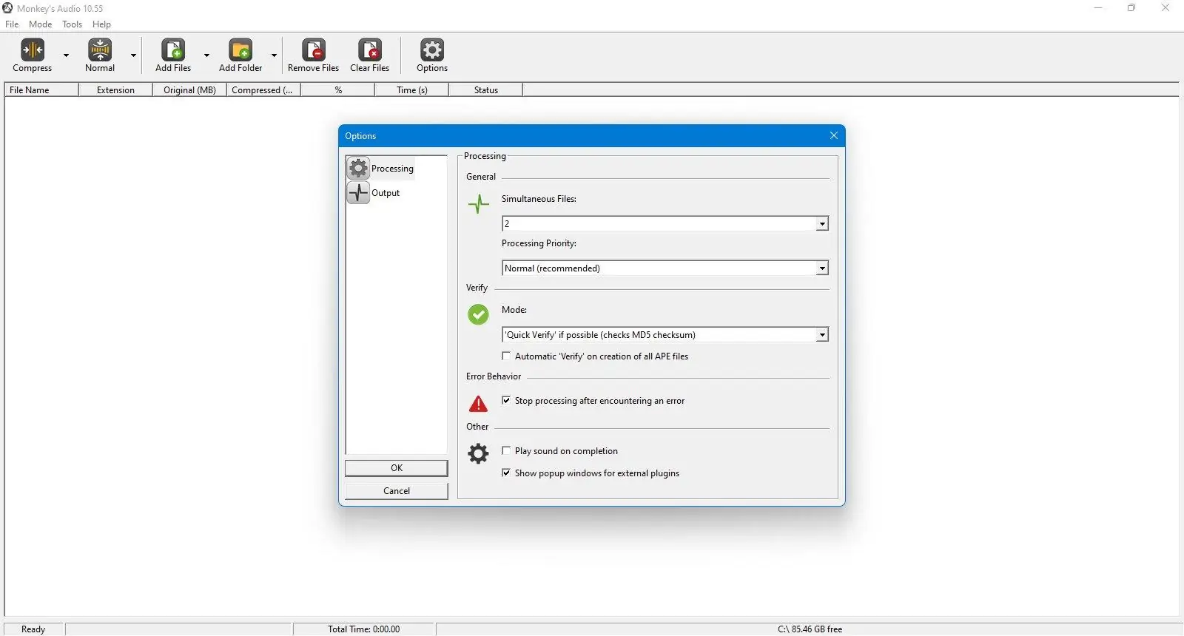Uncheck Show popup windows for external plugins
The width and height of the screenshot is (1184, 636).
(x=506, y=473)
